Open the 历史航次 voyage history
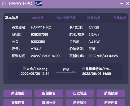Image resolution: width=130 pixels, height=106 pixels. coord(80,103)
